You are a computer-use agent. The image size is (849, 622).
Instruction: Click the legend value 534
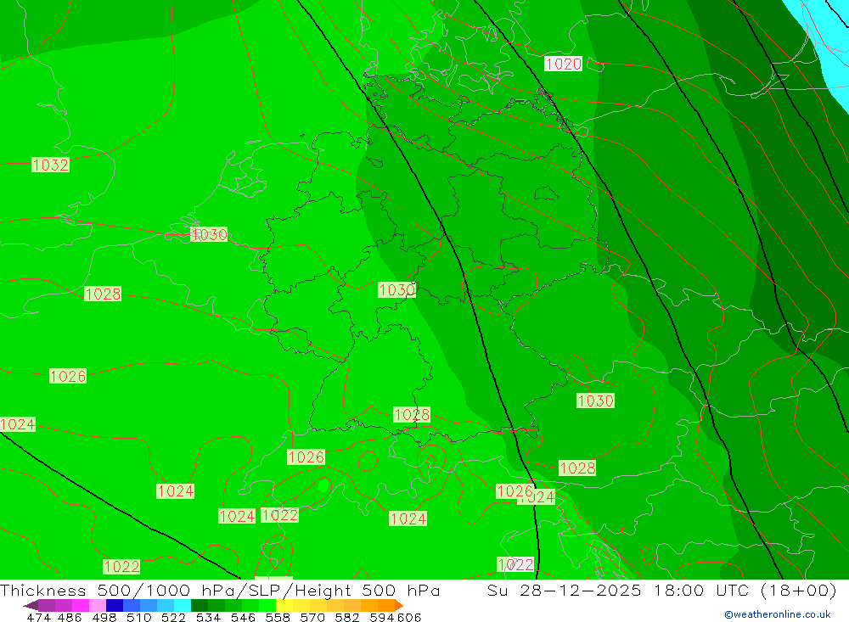[x=209, y=618]
